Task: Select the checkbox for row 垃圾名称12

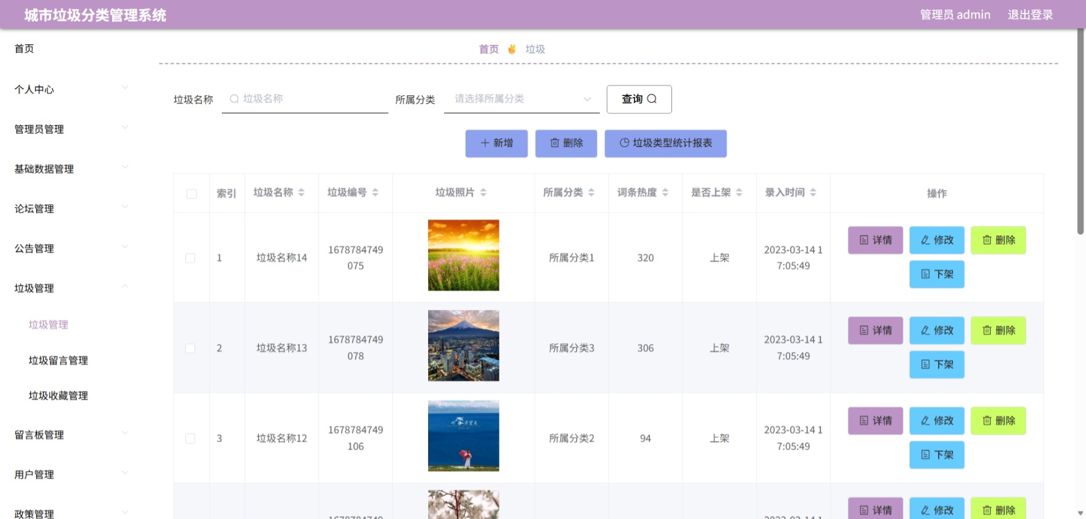Action: click(190, 438)
